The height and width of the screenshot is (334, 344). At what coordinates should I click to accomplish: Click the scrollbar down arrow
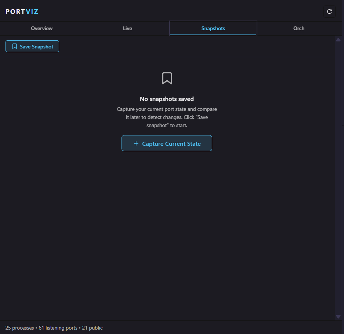tap(338, 317)
